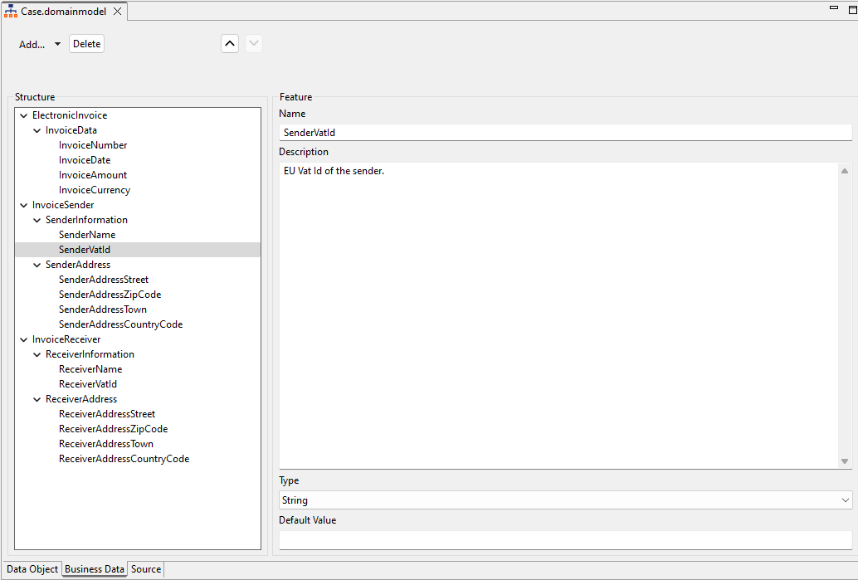Open the Type combo box
Viewport: 858px width, 580px height.
(x=845, y=500)
